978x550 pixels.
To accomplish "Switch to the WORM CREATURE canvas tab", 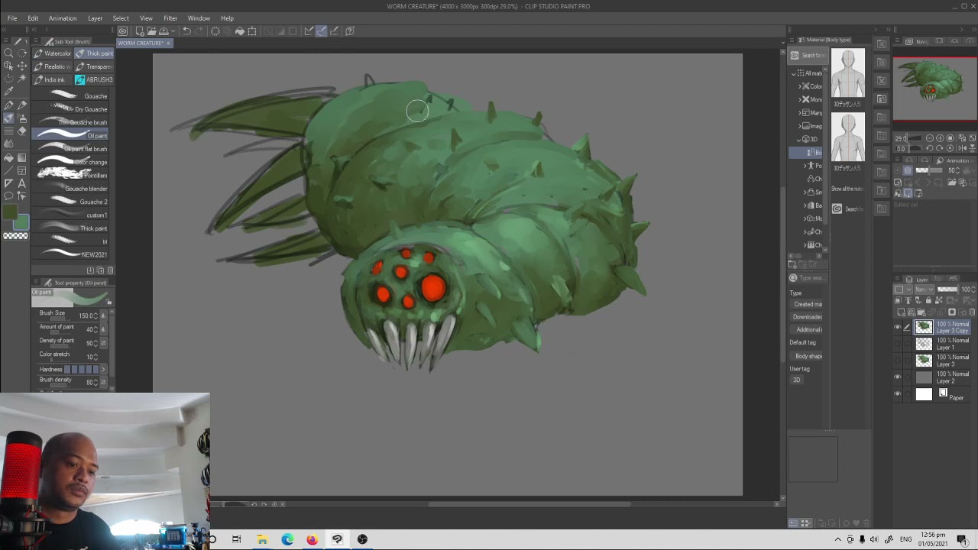I will [144, 44].
